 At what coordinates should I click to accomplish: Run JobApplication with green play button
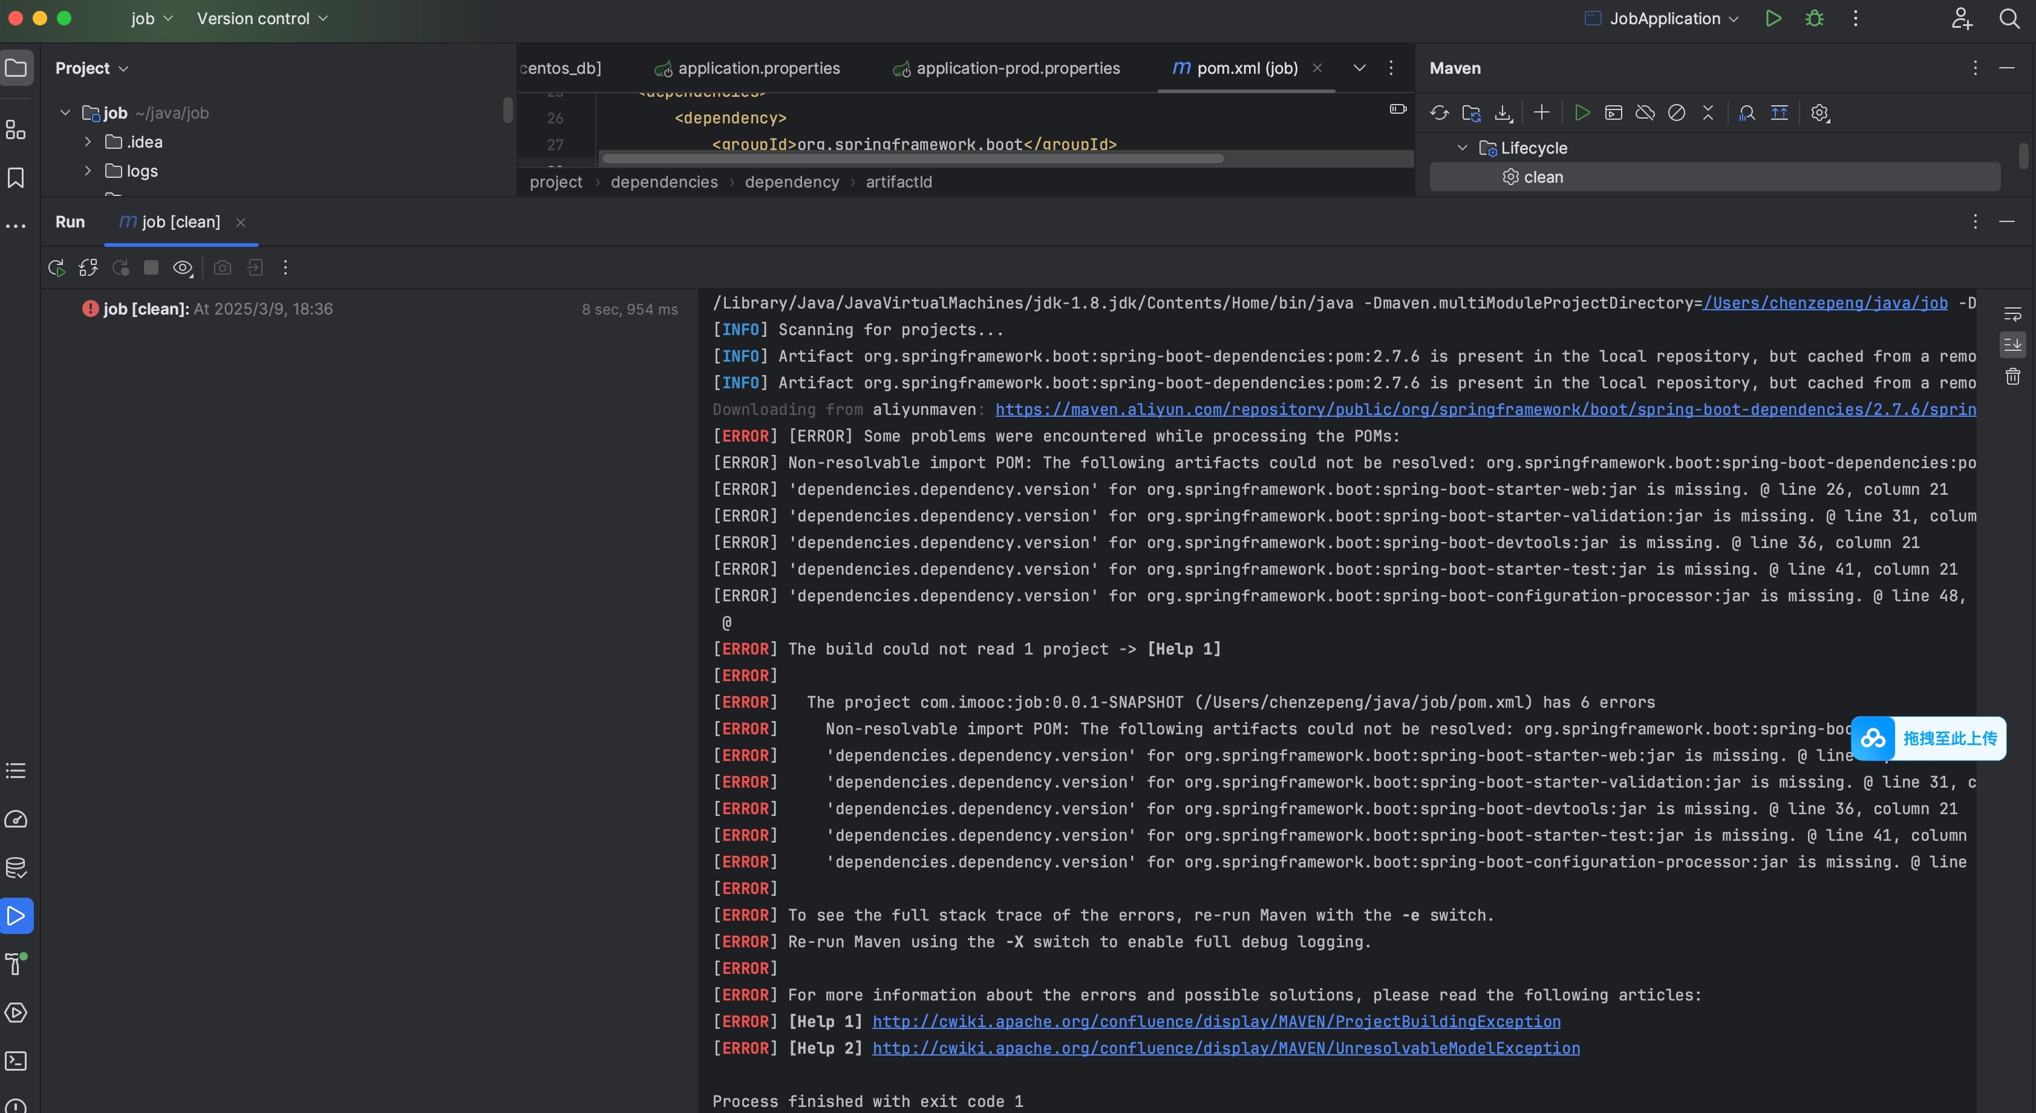[1773, 18]
